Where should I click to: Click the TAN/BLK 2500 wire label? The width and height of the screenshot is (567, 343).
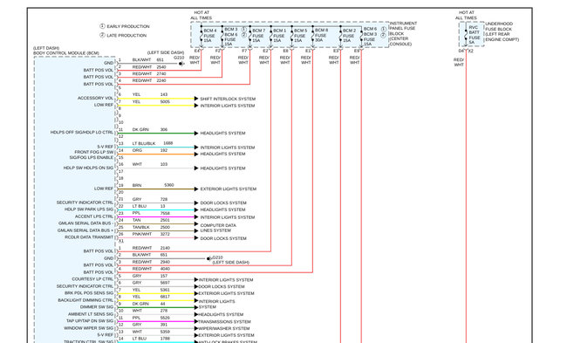(x=151, y=227)
